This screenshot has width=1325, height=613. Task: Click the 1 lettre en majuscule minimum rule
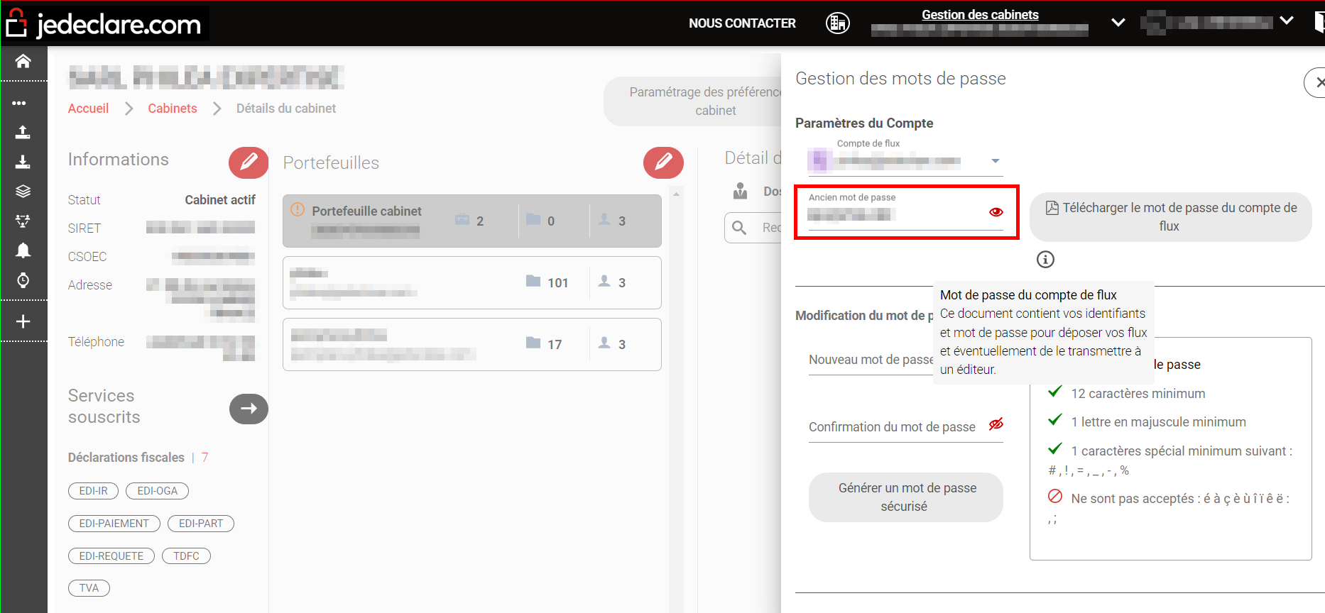click(1158, 422)
